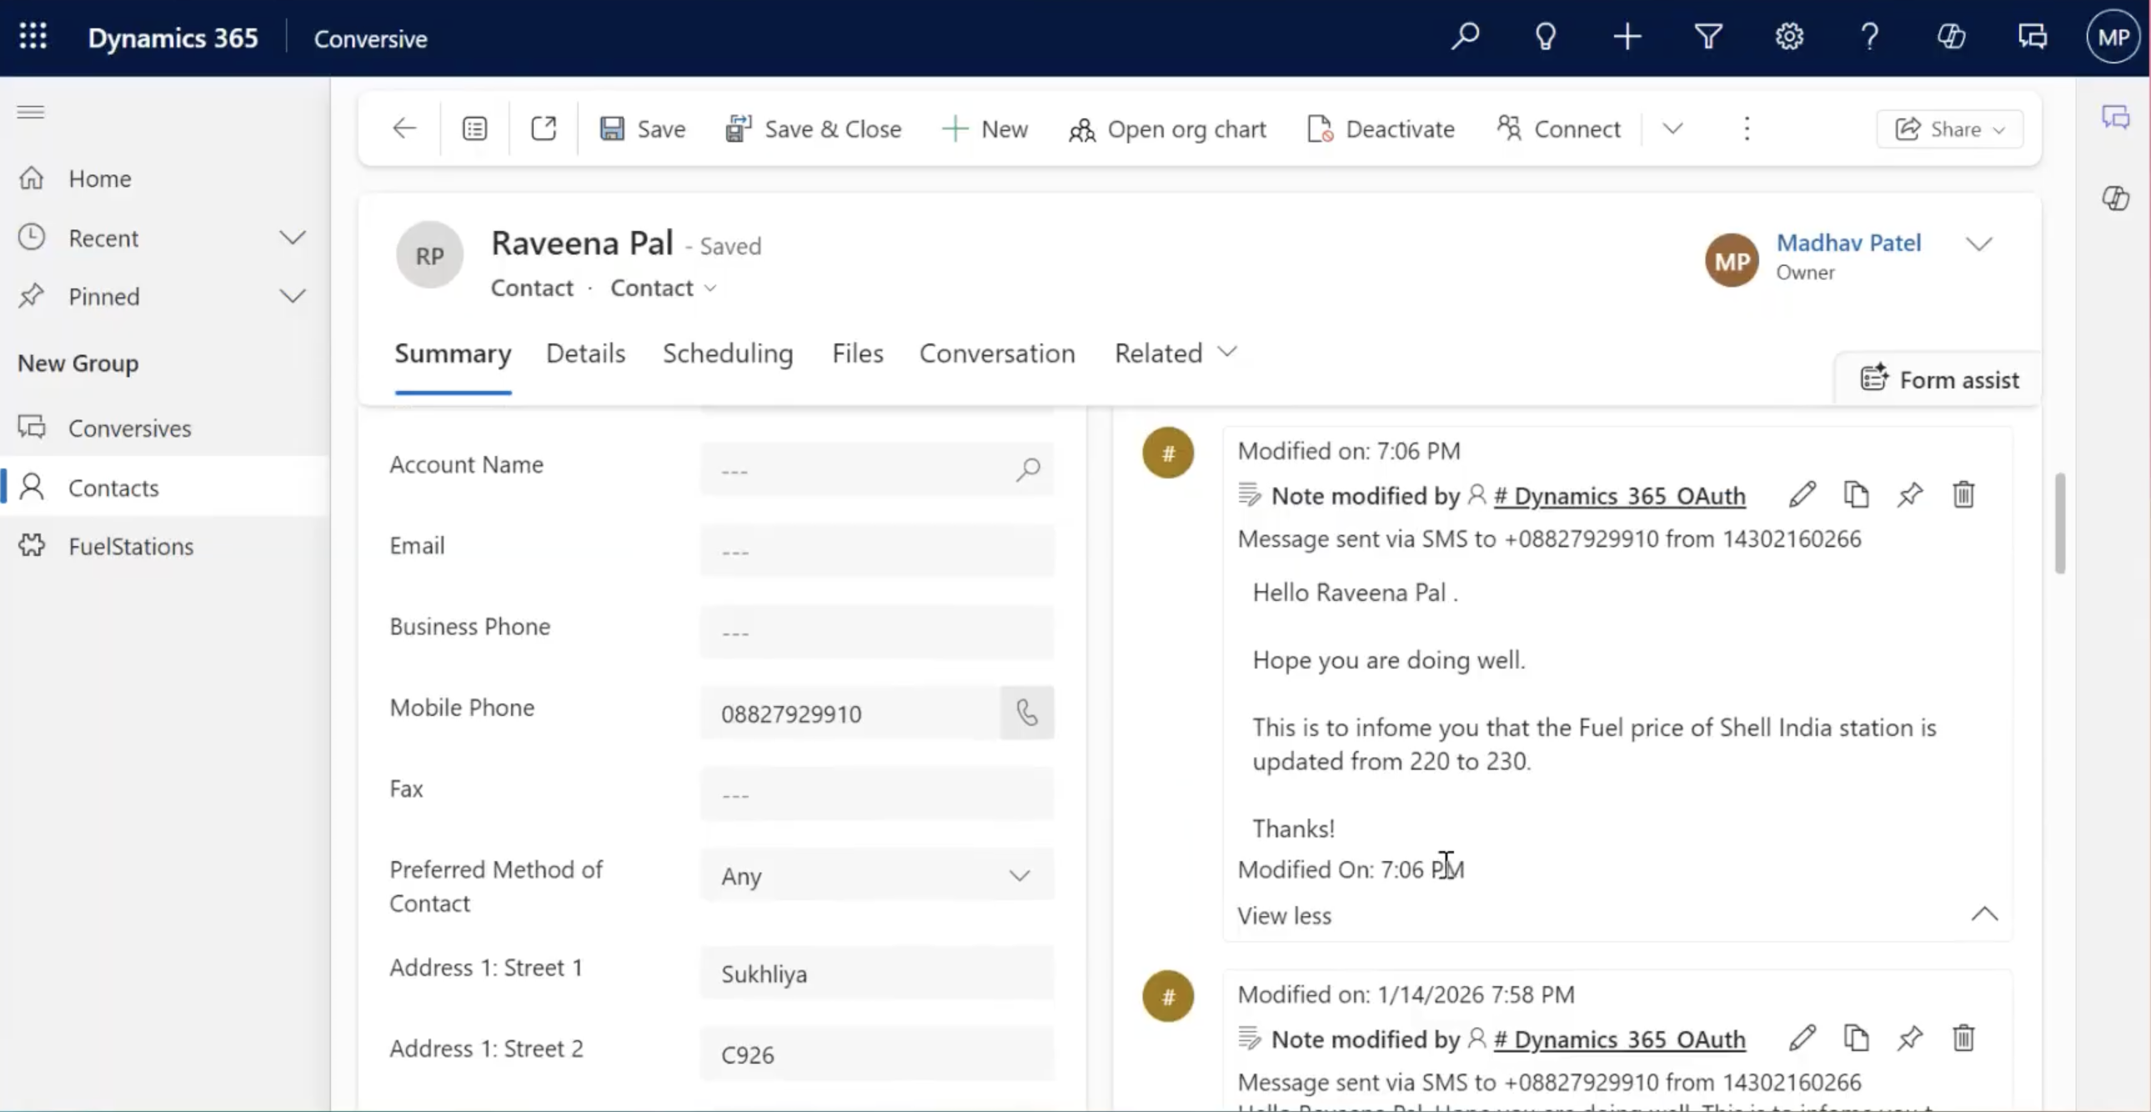2151x1112 pixels.
Task: Click Account Name lookup search icon
Action: (1028, 469)
